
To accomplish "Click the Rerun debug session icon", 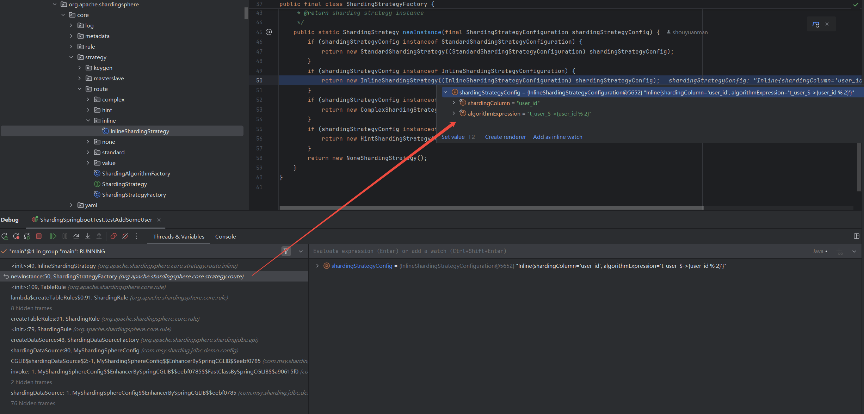I will [5, 236].
